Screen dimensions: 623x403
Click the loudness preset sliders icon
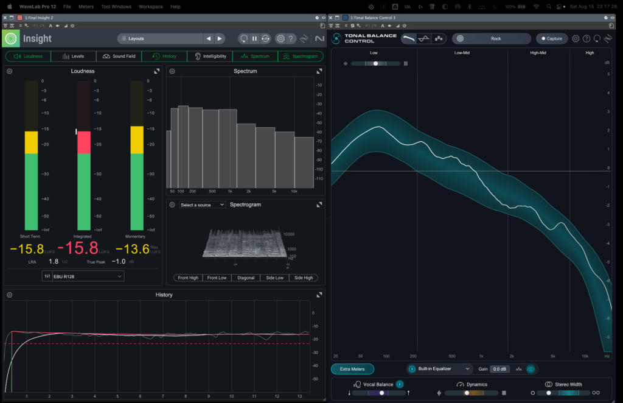(47, 276)
